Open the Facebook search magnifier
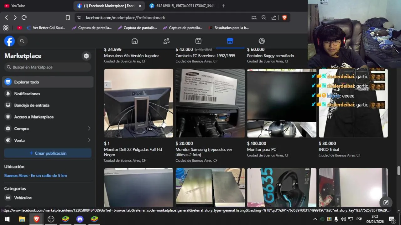This screenshot has width=401, height=225. click(22, 41)
